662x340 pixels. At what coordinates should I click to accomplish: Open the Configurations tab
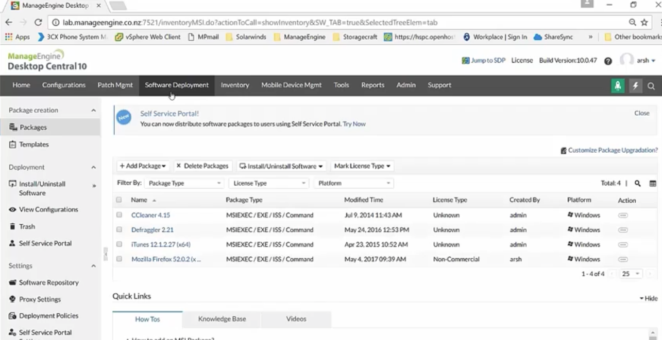click(x=64, y=85)
